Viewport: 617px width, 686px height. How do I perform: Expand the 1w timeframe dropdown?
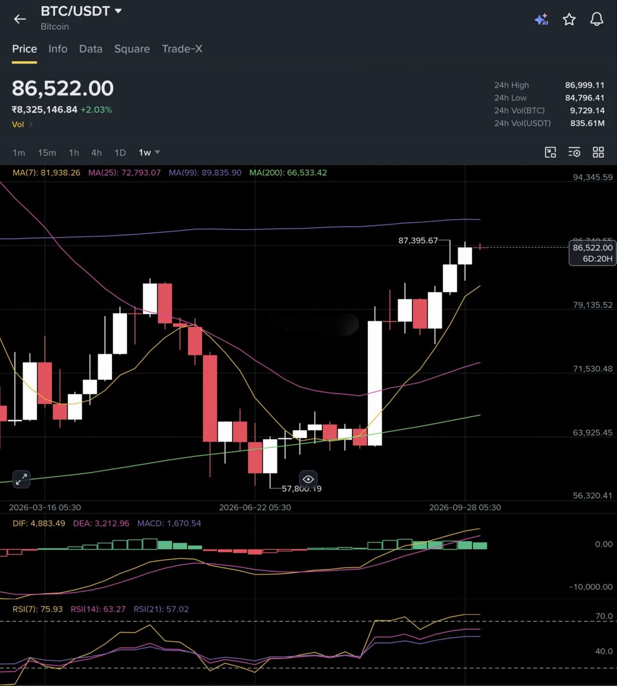pyautogui.click(x=149, y=153)
